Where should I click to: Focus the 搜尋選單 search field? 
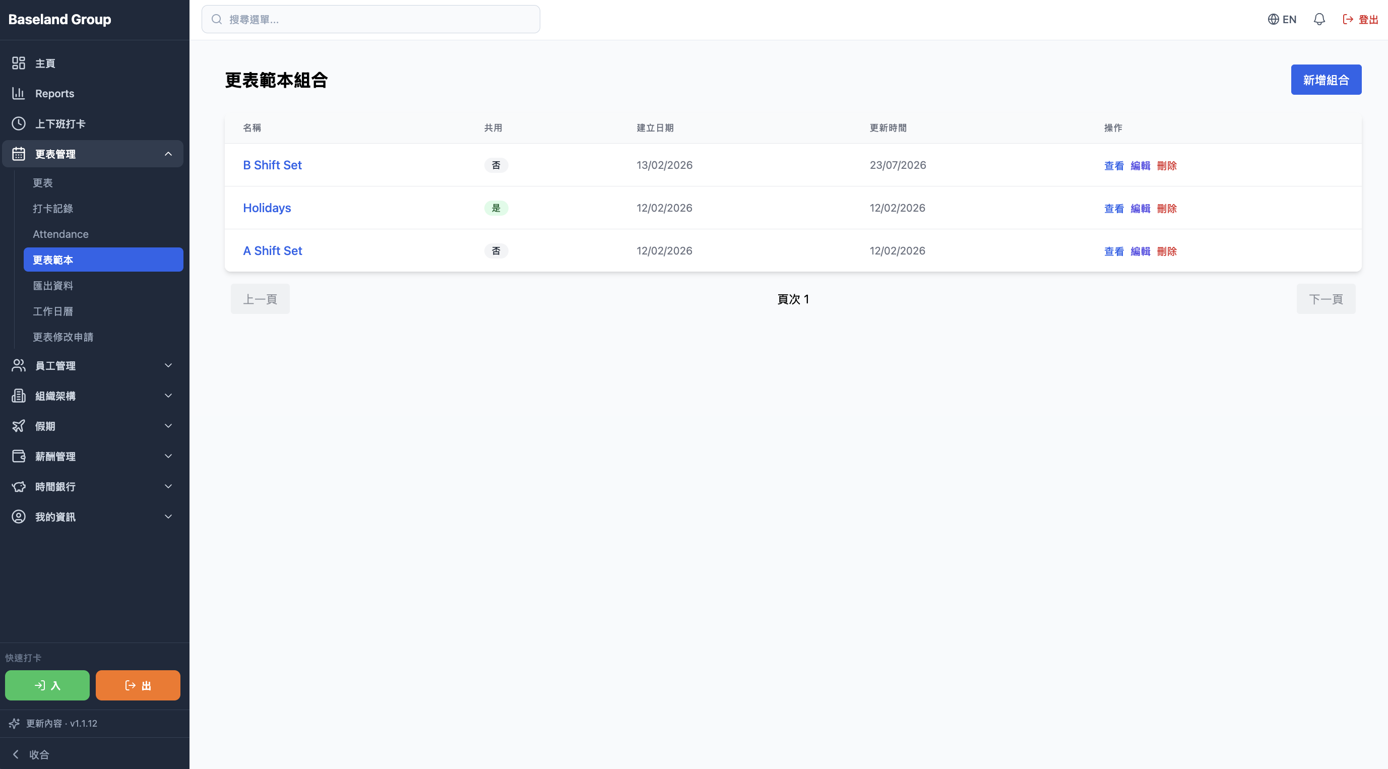pyautogui.click(x=371, y=19)
